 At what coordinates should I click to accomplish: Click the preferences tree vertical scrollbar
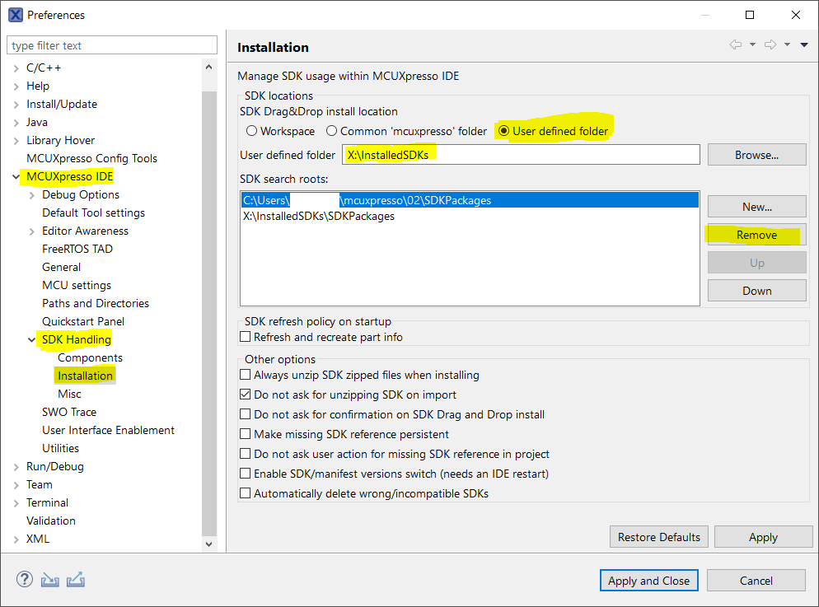point(209,313)
